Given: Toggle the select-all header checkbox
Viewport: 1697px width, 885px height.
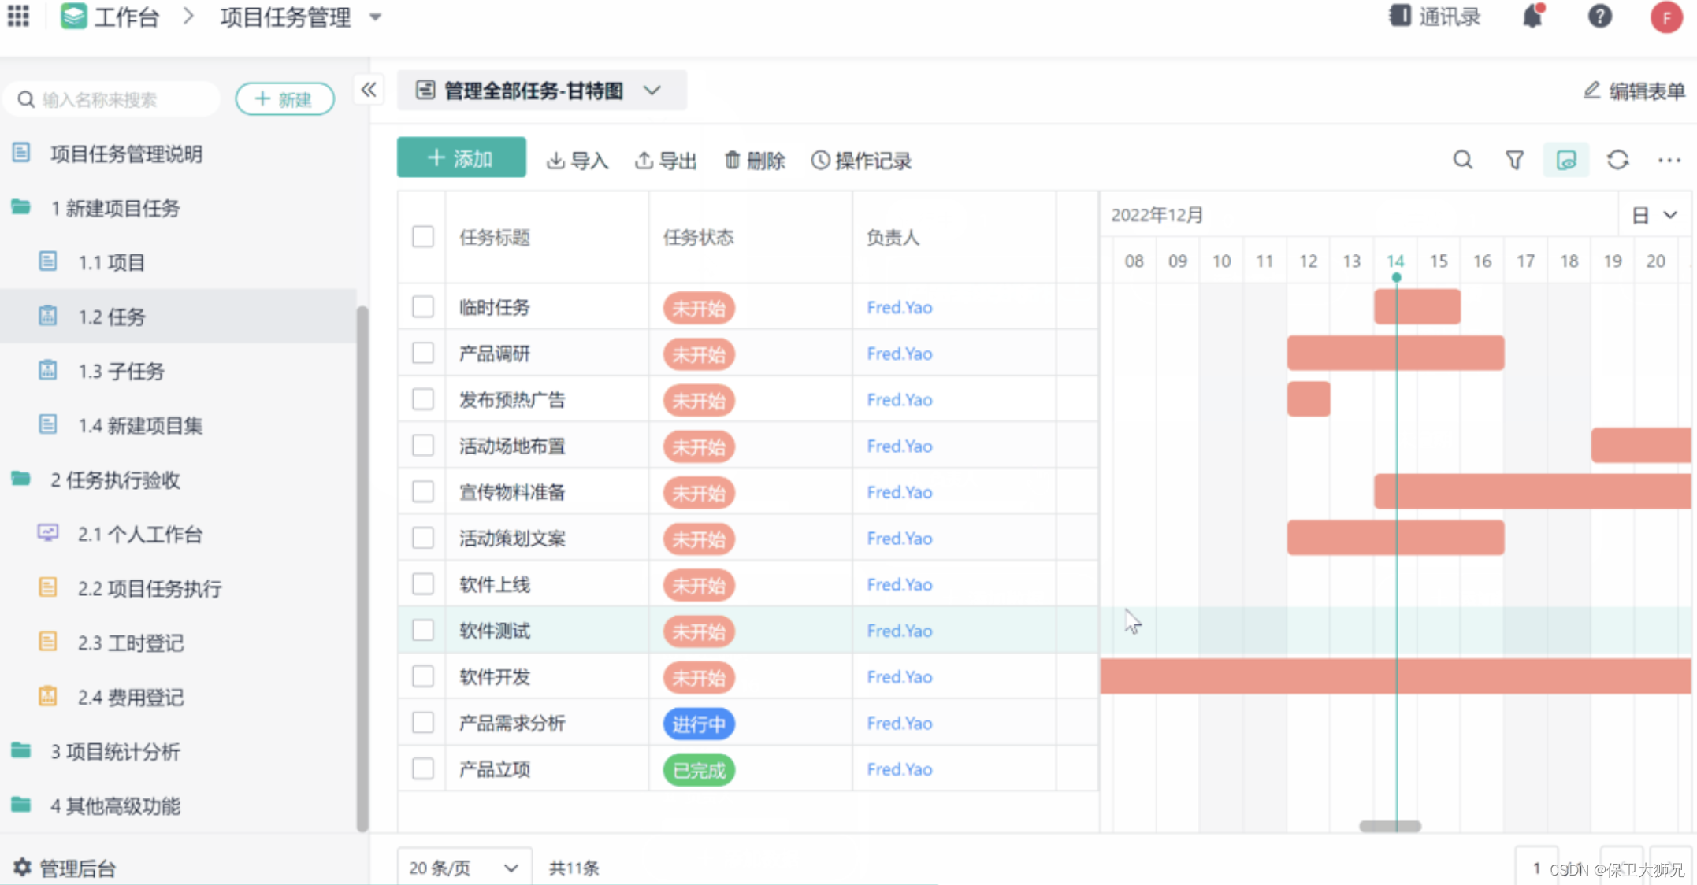Looking at the screenshot, I should [423, 236].
